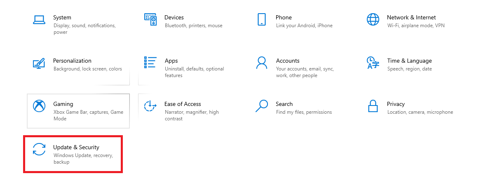Click 'Speech, region, date' description
Screen dimensions: 481x183
pos(410,69)
